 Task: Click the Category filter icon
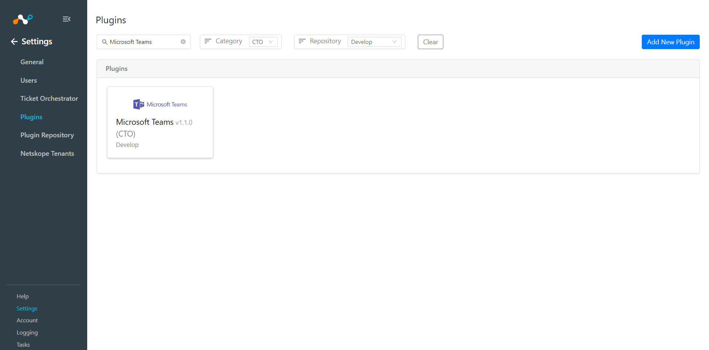(208, 41)
